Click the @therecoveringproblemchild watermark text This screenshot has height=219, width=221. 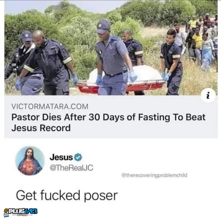click(x=154, y=175)
